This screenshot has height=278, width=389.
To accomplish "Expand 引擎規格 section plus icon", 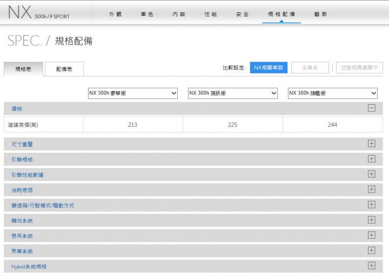I will click(371, 159).
